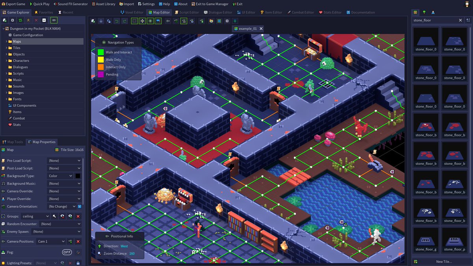Clear the stone_floor search text
This screenshot has width=473, height=266.
pos(460,20)
